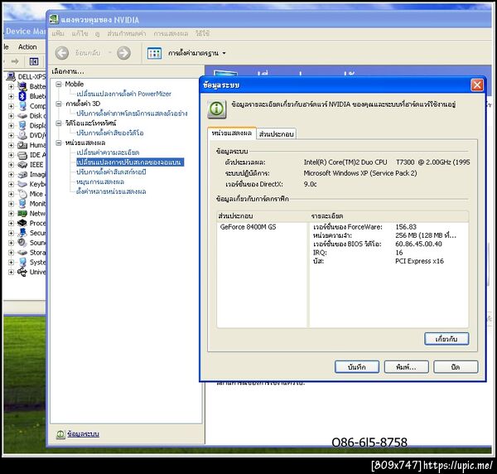Open ตั้งค่าหลายหน่วยแสดงผล multiple displays task
This screenshot has width=497, height=474.
(111, 191)
